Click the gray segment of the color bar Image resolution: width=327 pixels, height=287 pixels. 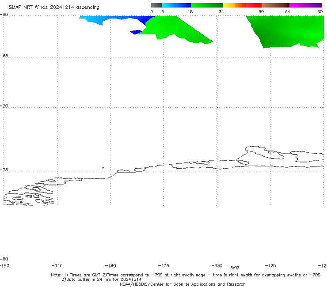pyautogui.click(x=156, y=5)
